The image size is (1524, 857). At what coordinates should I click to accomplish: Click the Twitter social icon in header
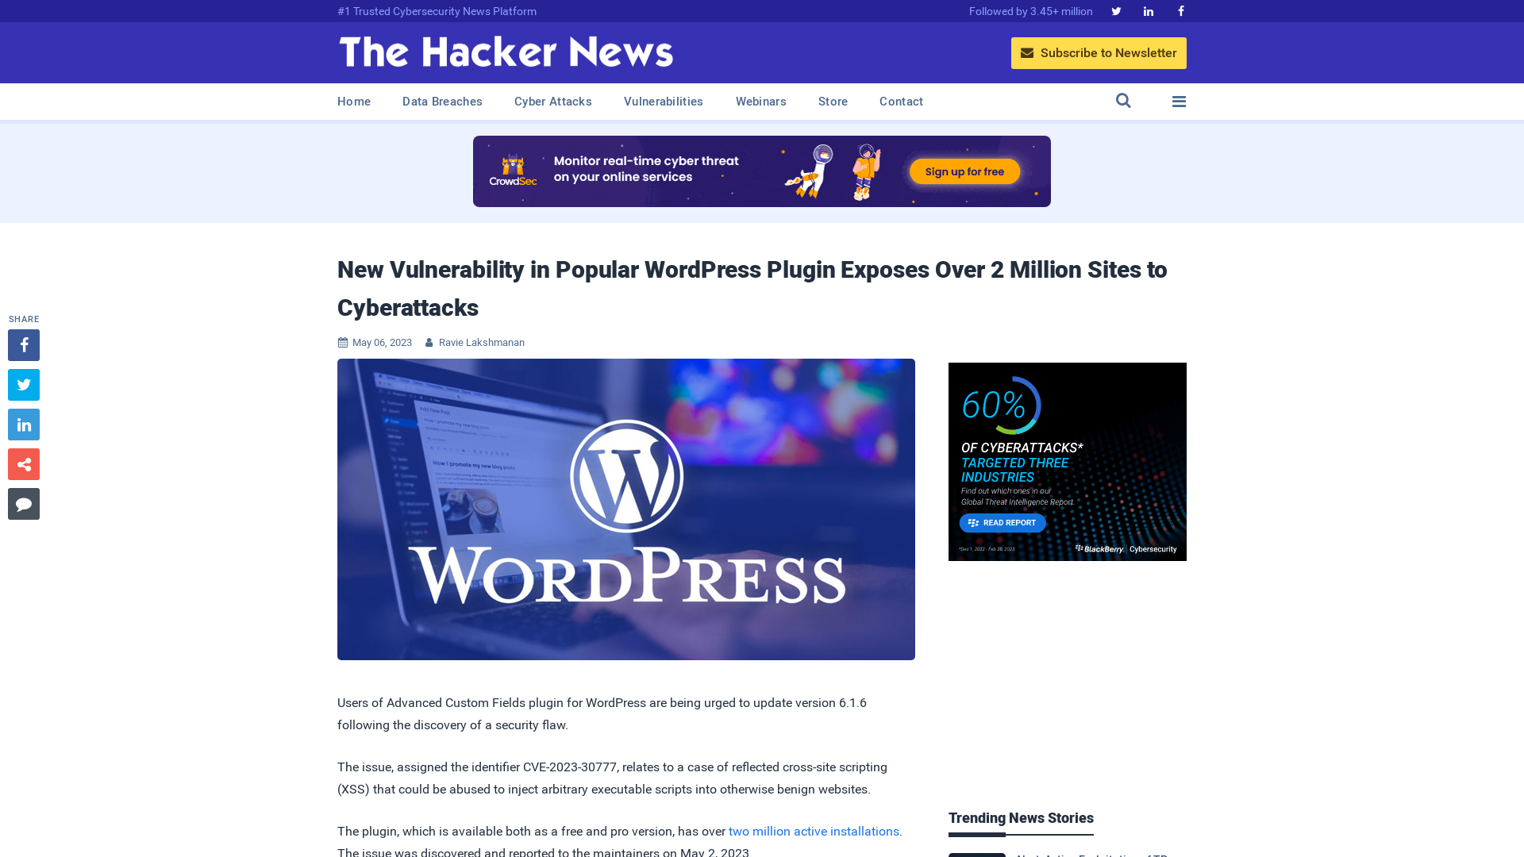(x=1116, y=10)
